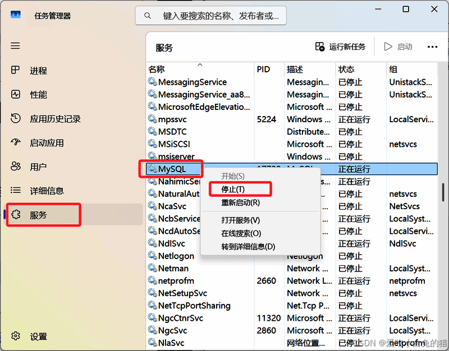This screenshot has width=449, height=351.
Task: Click the see-more ellipsis icon
Action: [x=432, y=47]
